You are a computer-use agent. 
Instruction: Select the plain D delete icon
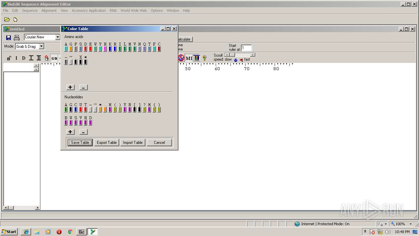pyautogui.click(x=24, y=58)
